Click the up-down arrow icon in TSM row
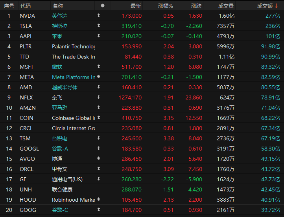 pyautogui.click(x=99, y=138)
